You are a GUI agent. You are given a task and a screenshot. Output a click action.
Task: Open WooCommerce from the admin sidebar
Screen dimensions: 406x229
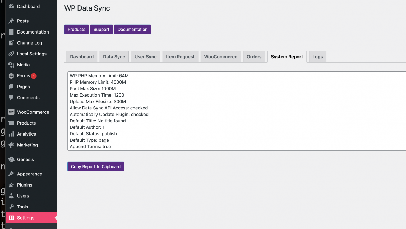12,112
